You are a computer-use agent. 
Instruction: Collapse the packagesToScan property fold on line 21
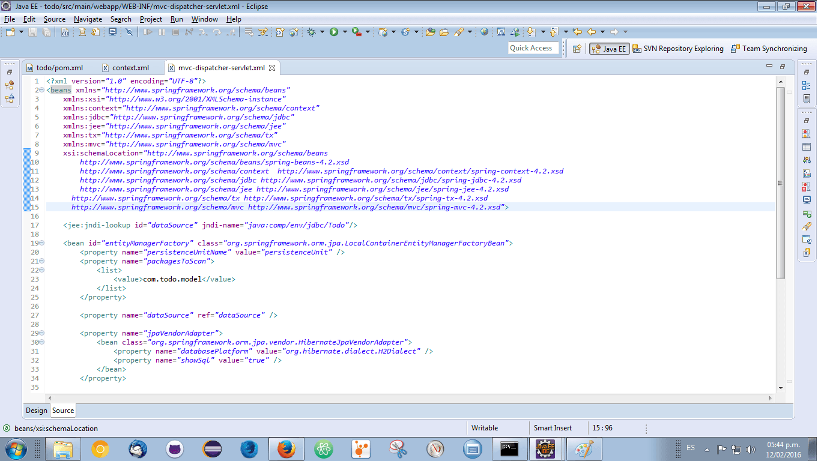pos(42,261)
